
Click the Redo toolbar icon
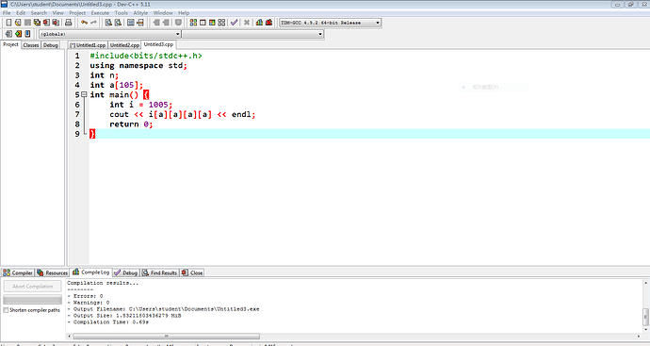(93, 23)
